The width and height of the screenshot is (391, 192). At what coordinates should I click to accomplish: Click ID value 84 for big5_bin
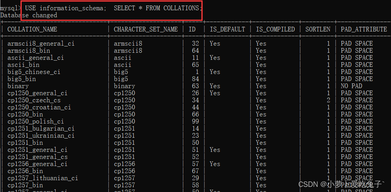coord(195,79)
